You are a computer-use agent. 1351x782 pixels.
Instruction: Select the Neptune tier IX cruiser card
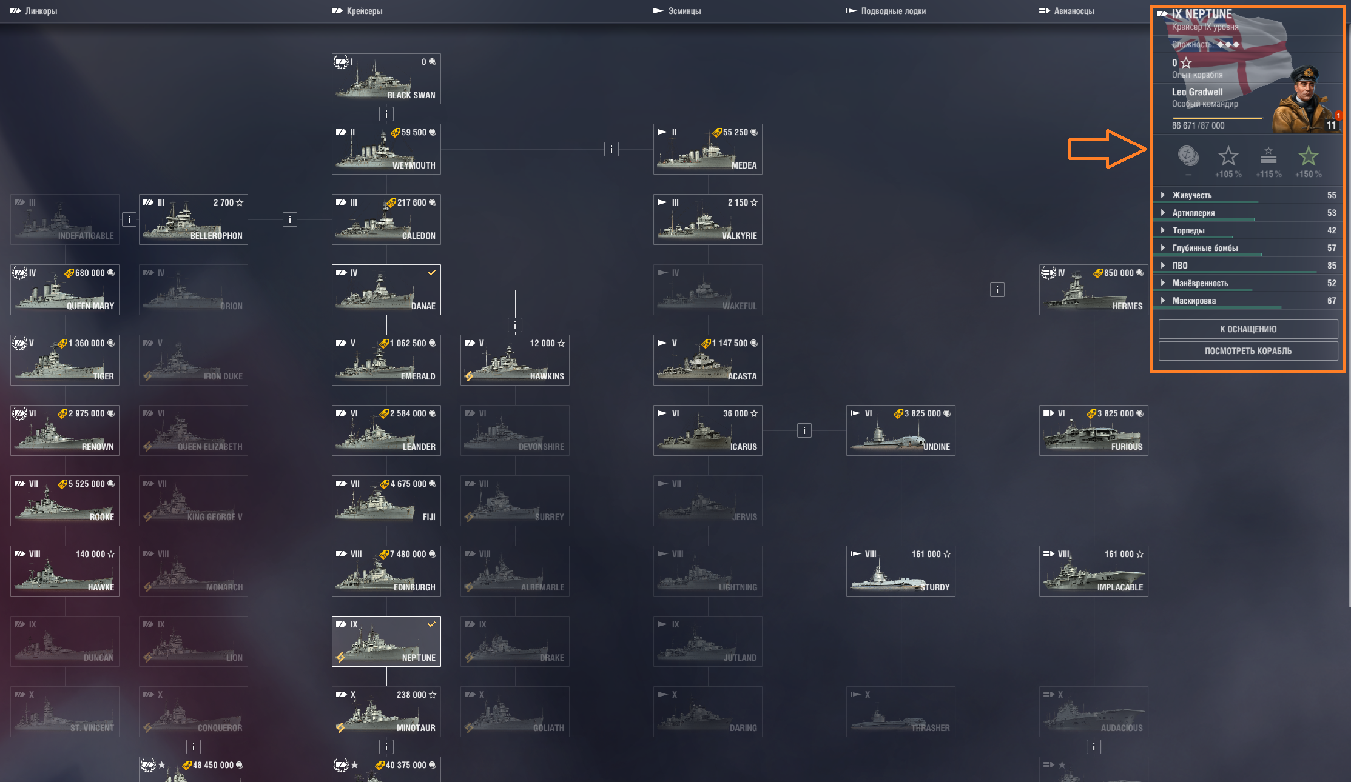386,641
